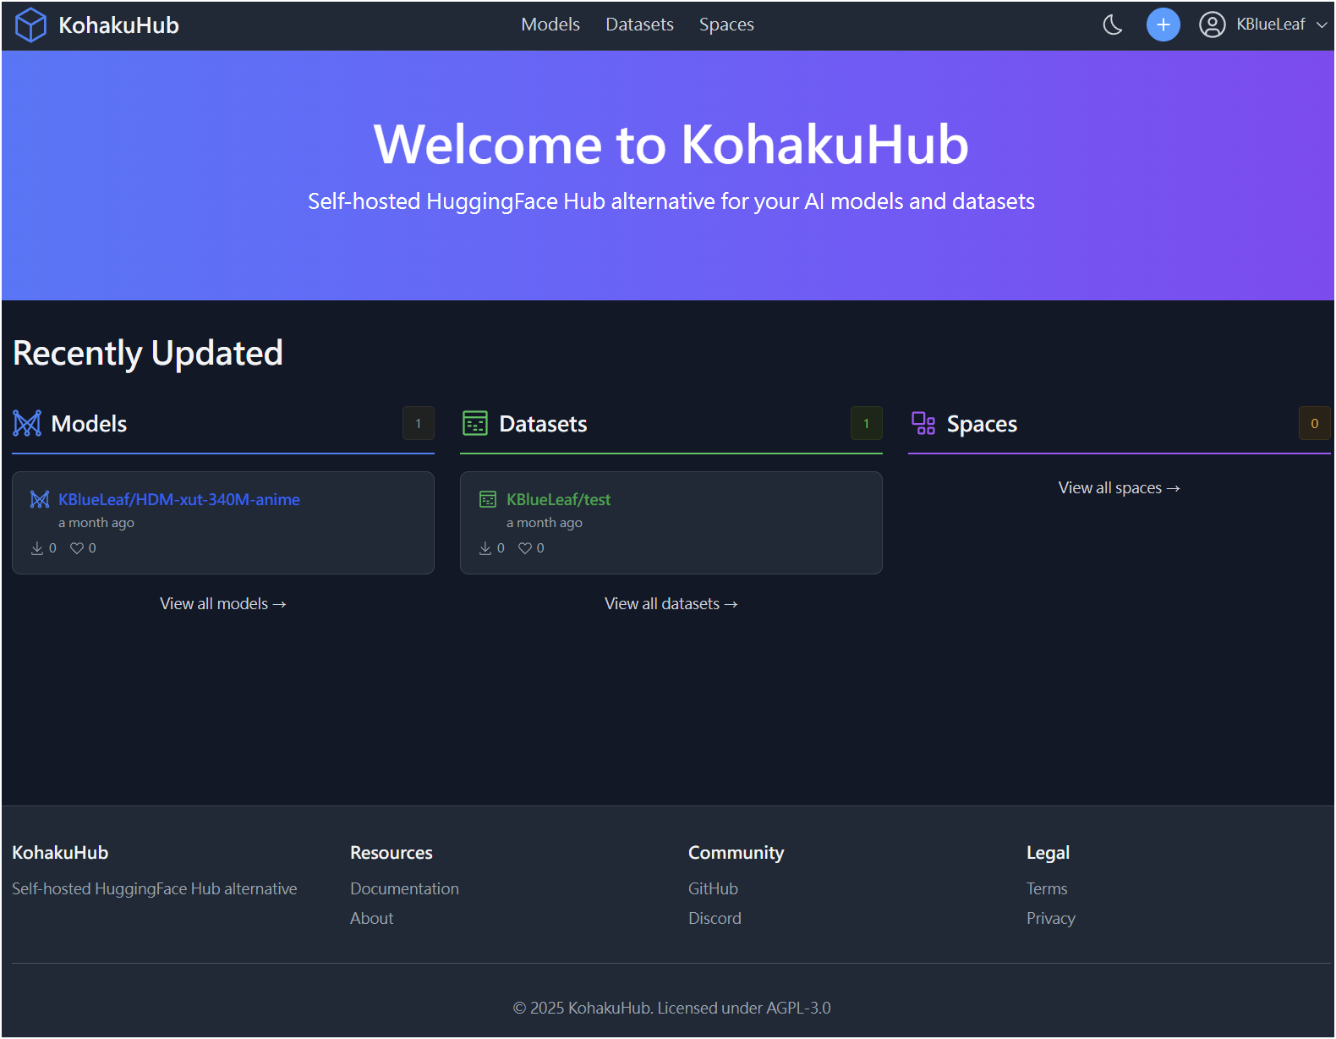Click the user avatar icon
The width and height of the screenshot is (1336, 1039).
[1212, 25]
